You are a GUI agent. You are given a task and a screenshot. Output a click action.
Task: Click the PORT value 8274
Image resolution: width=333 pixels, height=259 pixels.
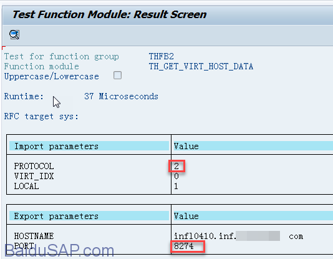click(184, 246)
